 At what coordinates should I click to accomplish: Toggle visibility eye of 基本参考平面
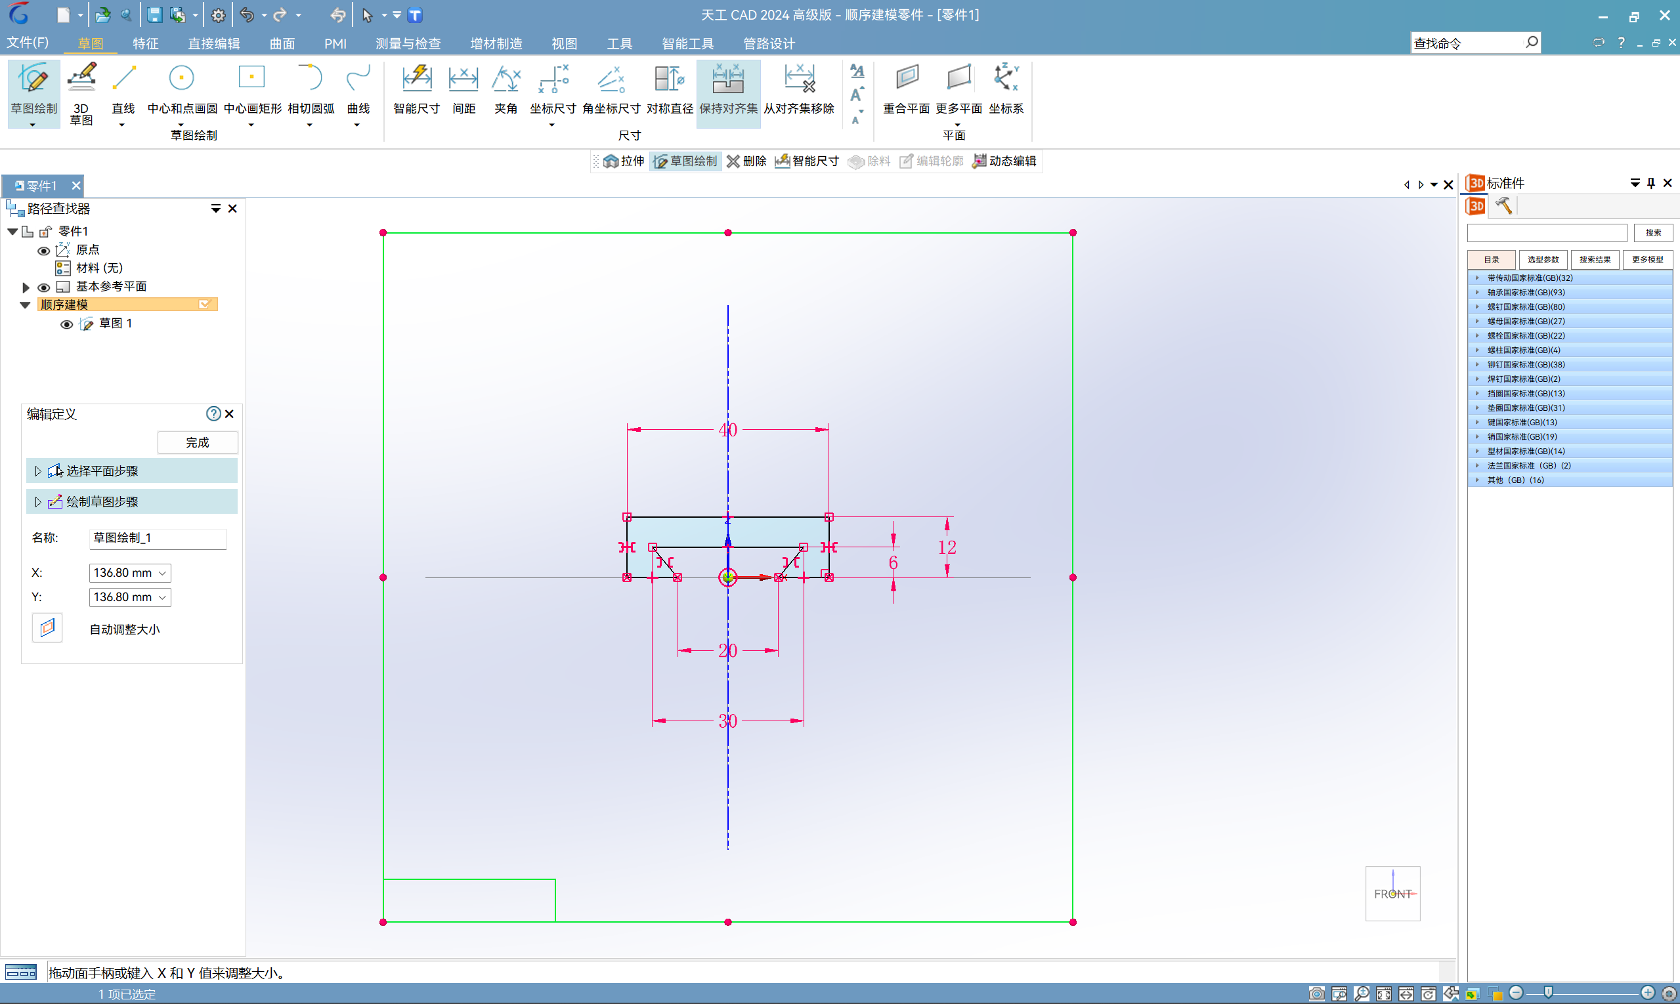[44, 287]
